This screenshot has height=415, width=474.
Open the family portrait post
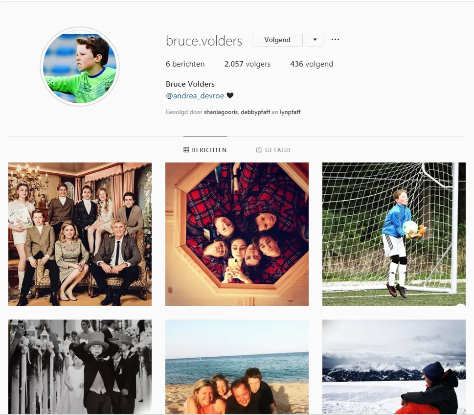click(x=80, y=234)
